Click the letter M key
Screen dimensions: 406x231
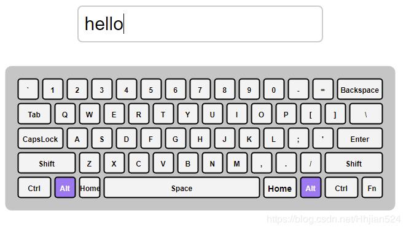pos(236,163)
